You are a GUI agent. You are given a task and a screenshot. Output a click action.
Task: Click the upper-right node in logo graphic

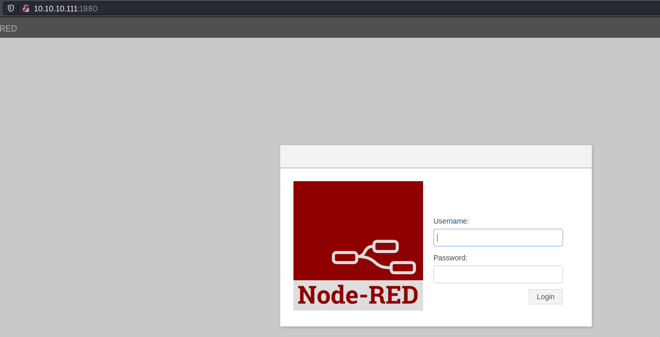point(385,246)
